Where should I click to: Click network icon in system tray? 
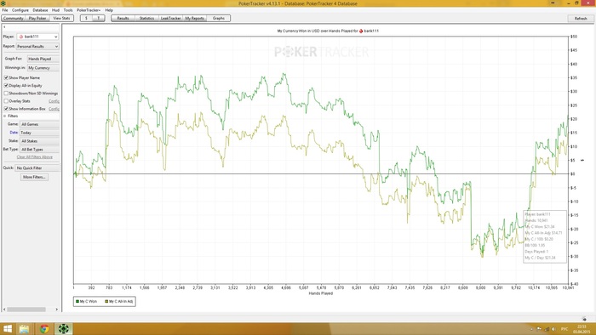pos(547,329)
